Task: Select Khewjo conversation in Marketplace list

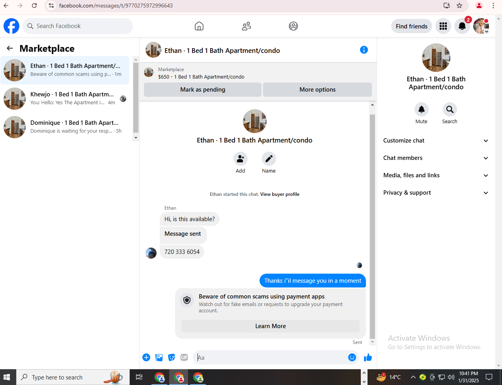Action: click(x=65, y=99)
